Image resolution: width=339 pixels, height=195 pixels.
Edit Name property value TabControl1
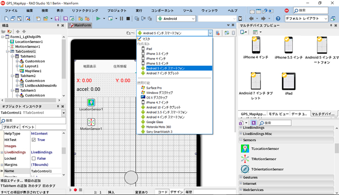tap(46, 171)
